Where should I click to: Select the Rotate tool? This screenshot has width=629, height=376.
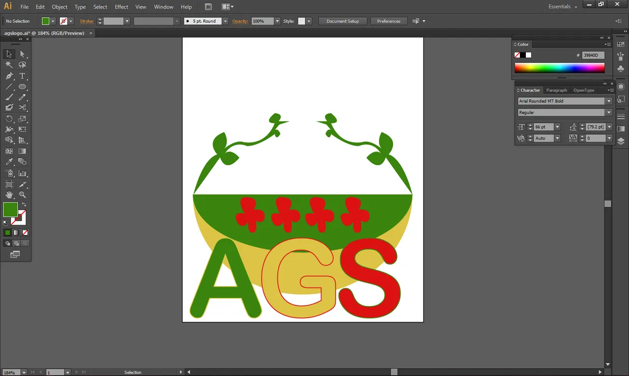coord(9,119)
